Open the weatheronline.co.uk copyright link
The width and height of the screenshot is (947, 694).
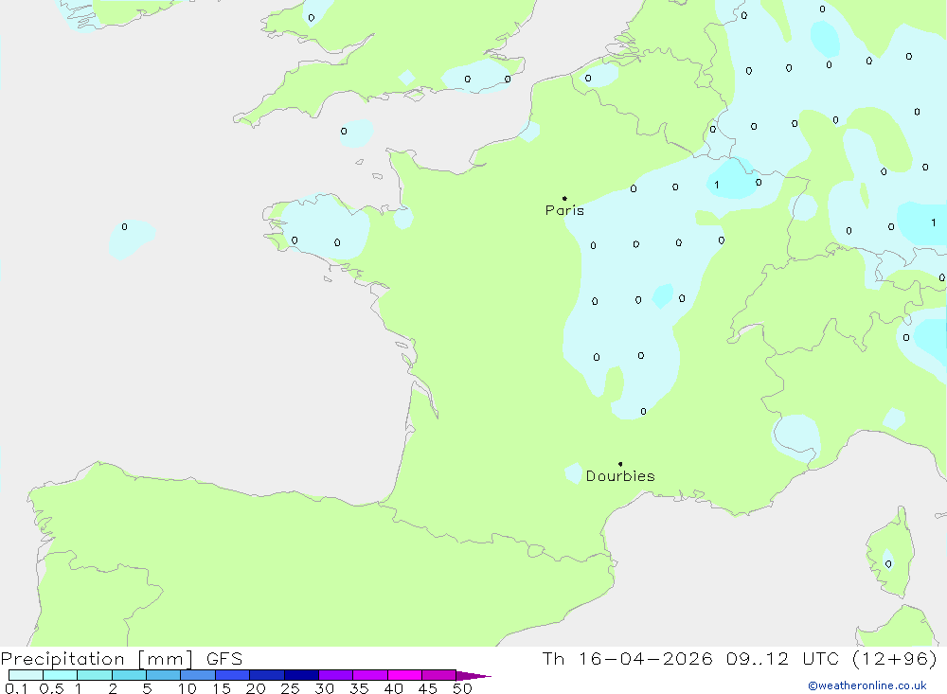[x=867, y=685]
